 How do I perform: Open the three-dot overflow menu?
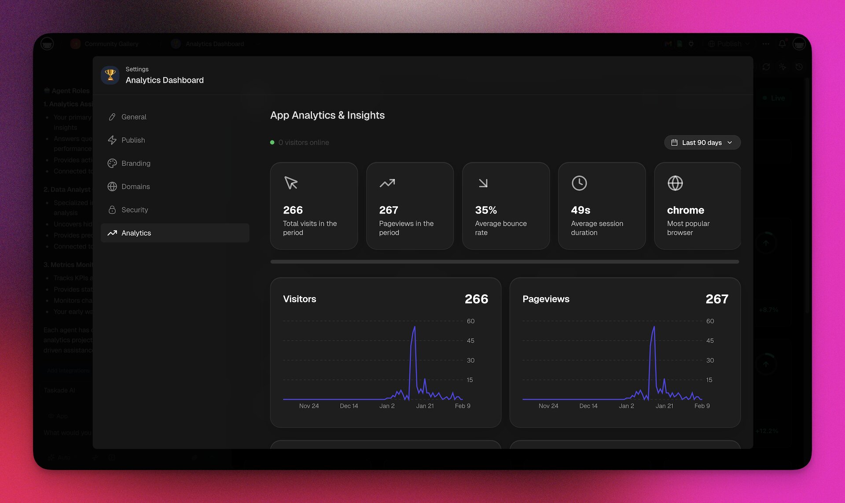(766, 44)
